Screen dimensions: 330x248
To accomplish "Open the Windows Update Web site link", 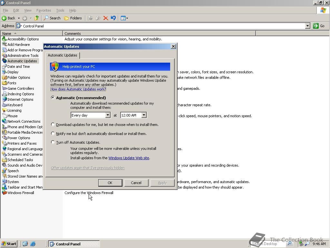I will click(129, 158).
